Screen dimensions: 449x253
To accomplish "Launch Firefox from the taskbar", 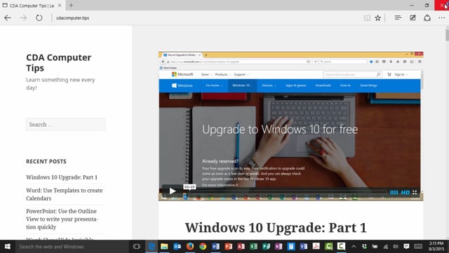I will 190,247.
